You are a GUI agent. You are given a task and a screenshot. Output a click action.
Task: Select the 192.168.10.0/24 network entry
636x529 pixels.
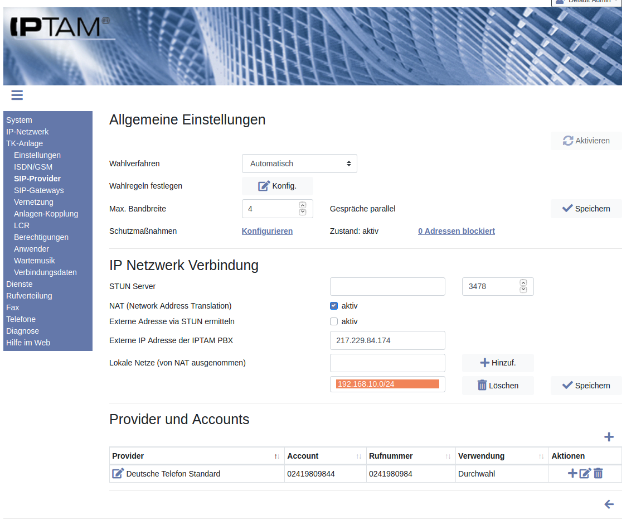click(387, 384)
